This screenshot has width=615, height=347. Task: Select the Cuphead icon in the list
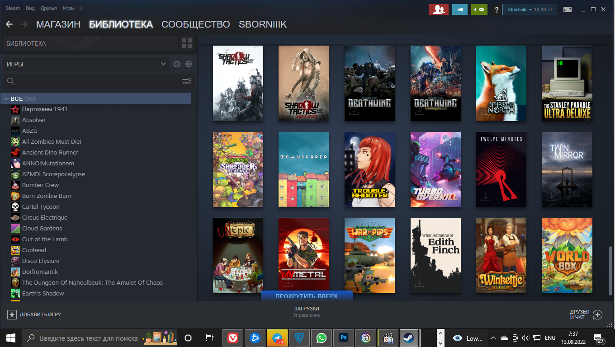[x=15, y=250]
